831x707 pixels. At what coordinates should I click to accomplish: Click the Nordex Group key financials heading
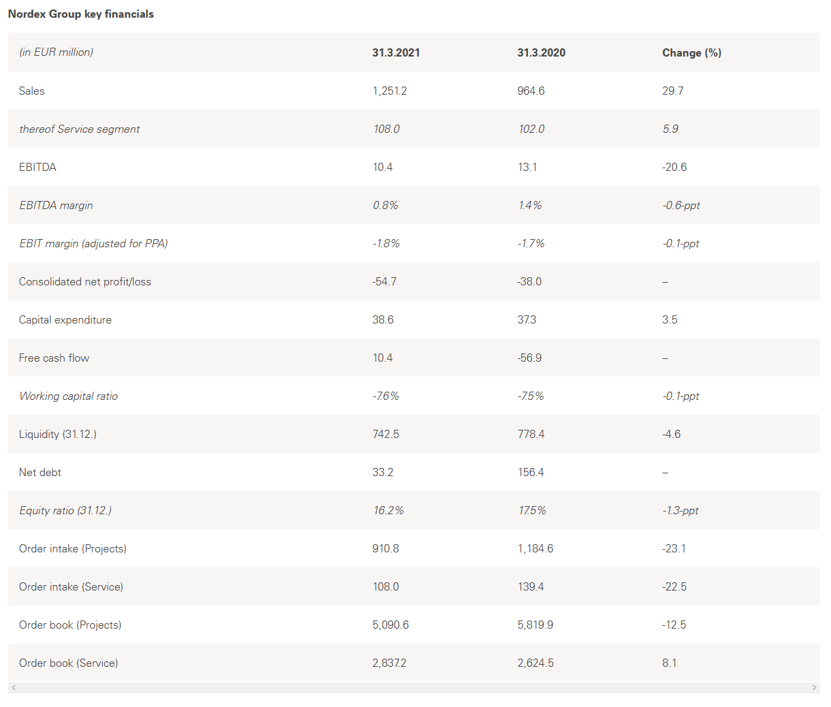pos(81,14)
